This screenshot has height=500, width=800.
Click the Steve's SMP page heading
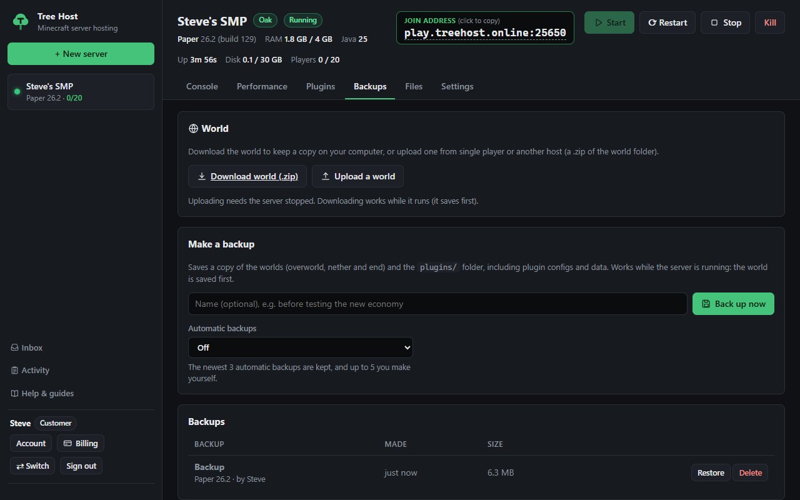click(x=212, y=21)
